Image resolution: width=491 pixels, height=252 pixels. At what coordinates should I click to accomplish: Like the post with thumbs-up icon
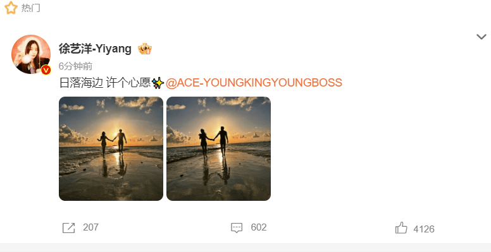(401, 228)
